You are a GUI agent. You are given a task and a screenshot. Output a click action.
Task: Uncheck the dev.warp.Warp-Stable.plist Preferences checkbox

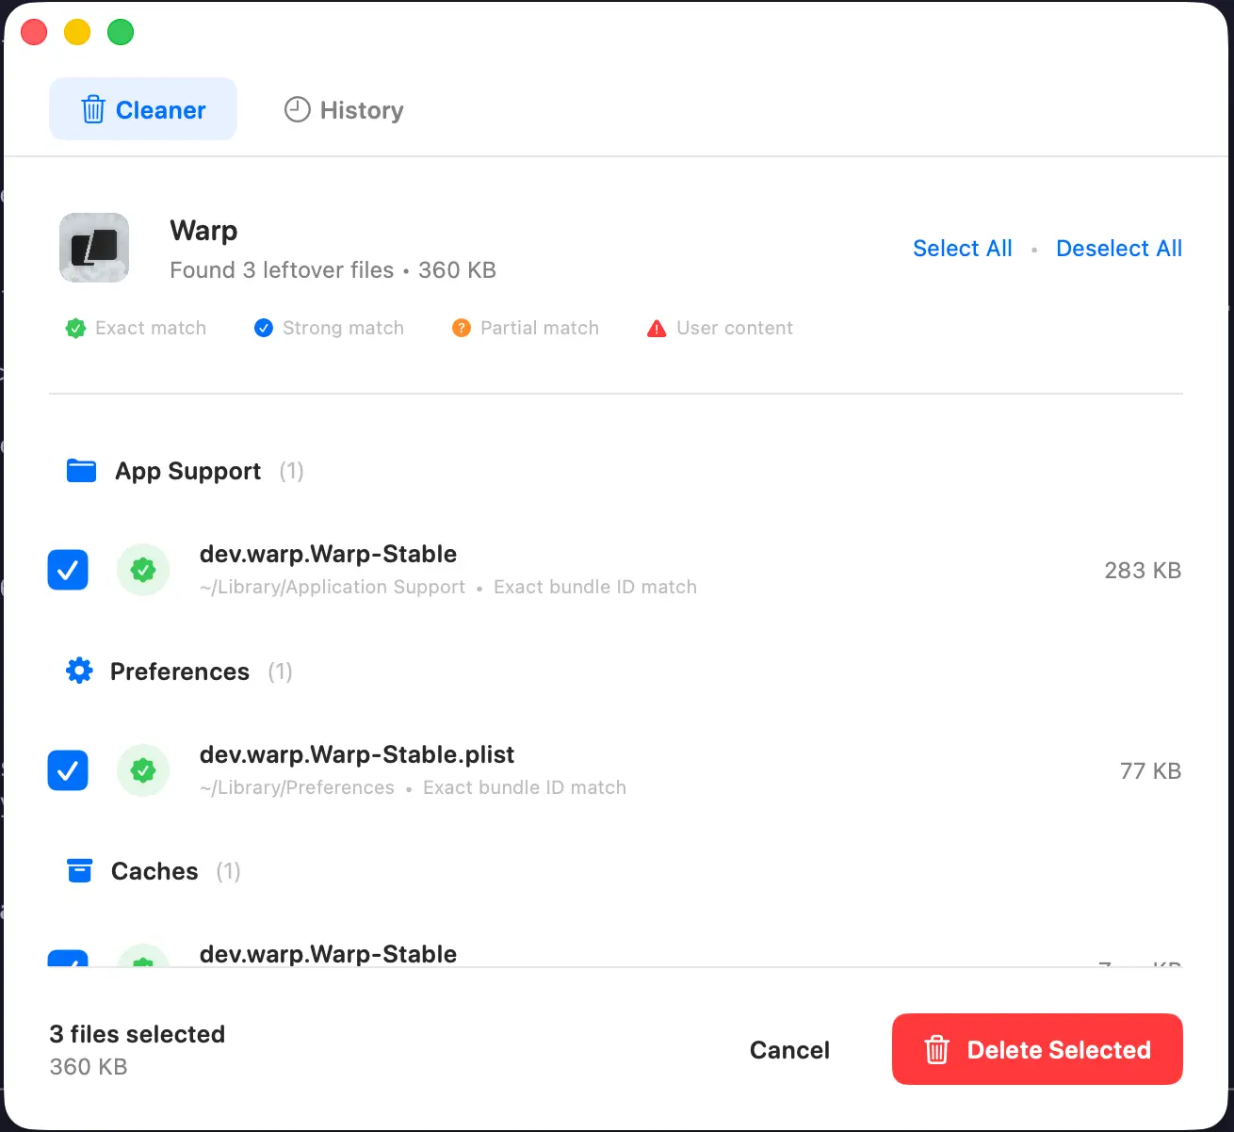coord(67,770)
